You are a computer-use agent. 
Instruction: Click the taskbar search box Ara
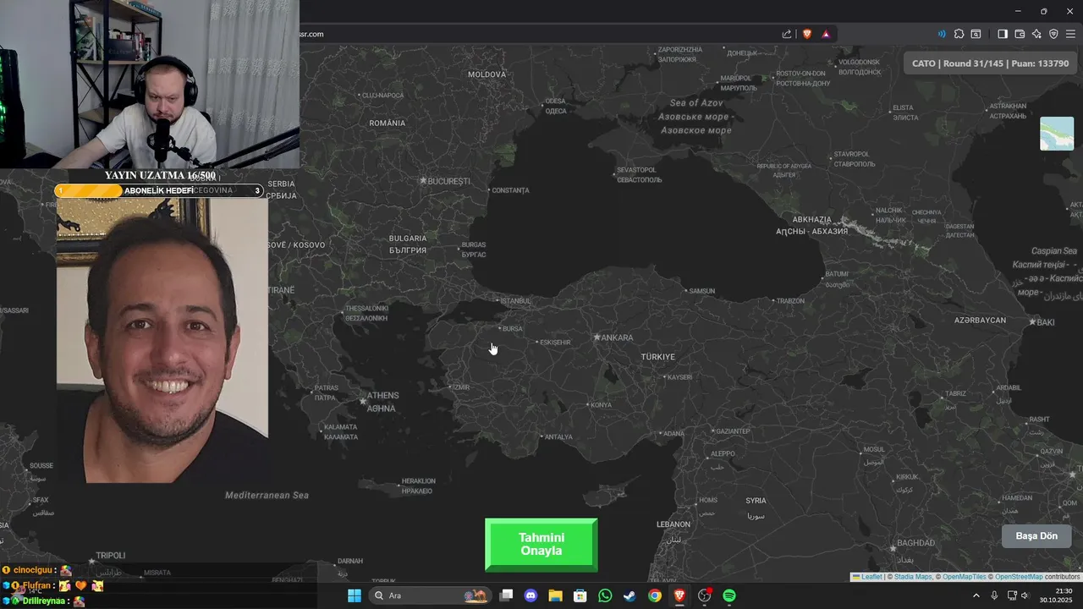(x=431, y=595)
